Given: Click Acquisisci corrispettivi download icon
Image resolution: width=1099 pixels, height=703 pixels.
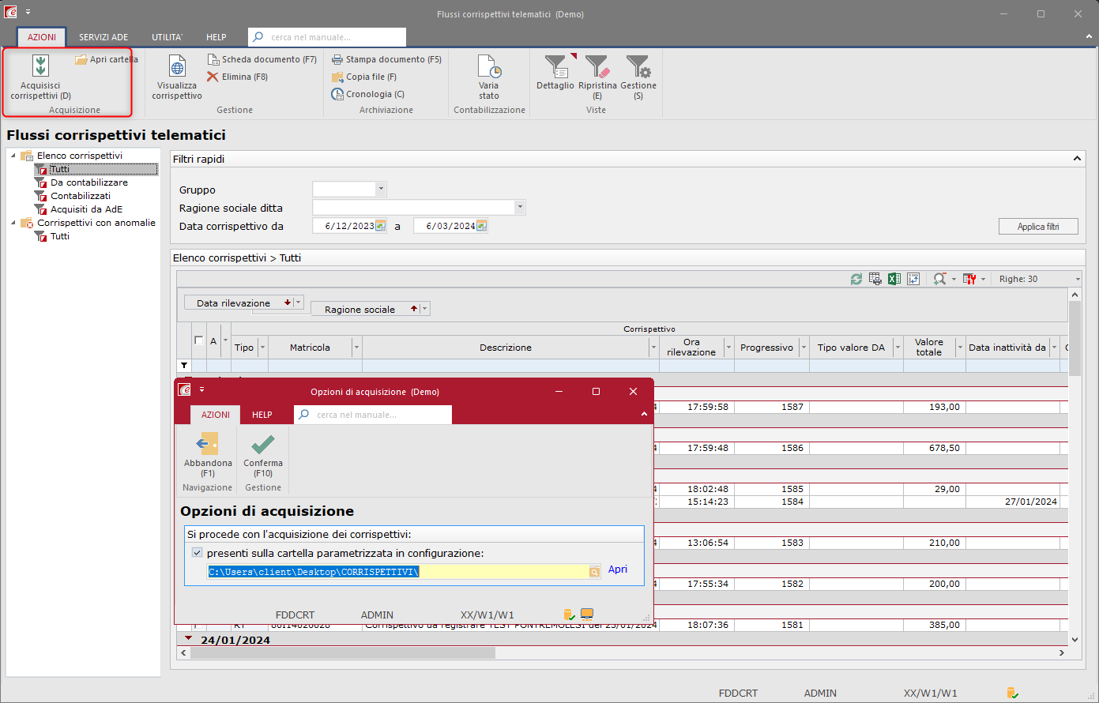Looking at the screenshot, I should pyautogui.click(x=40, y=66).
